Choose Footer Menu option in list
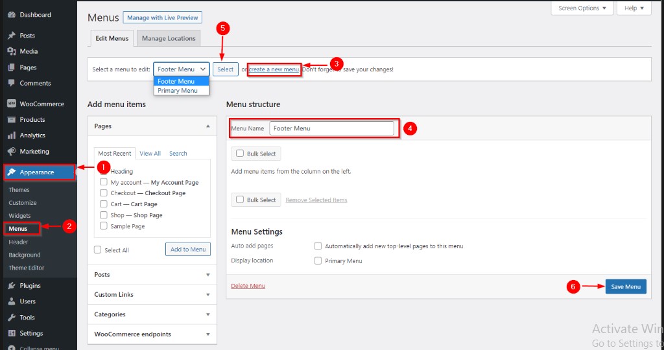This screenshot has height=350, width=664. pyautogui.click(x=182, y=81)
